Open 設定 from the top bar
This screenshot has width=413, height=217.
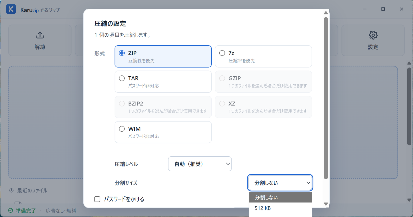[x=373, y=40]
